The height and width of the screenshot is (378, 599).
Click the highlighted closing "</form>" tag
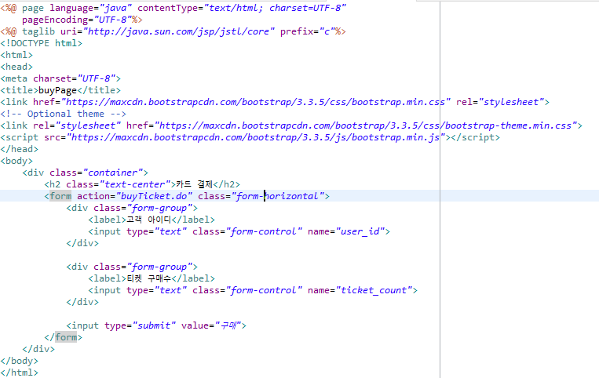[x=63, y=337]
